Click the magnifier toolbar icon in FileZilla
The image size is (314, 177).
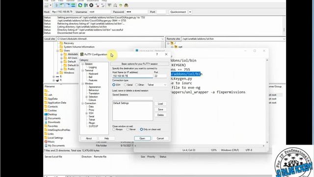point(115,5)
